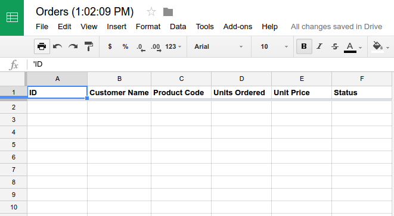Select the Customer Name header cell
This screenshot has width=394, height=216.
(x=119, y=93)
